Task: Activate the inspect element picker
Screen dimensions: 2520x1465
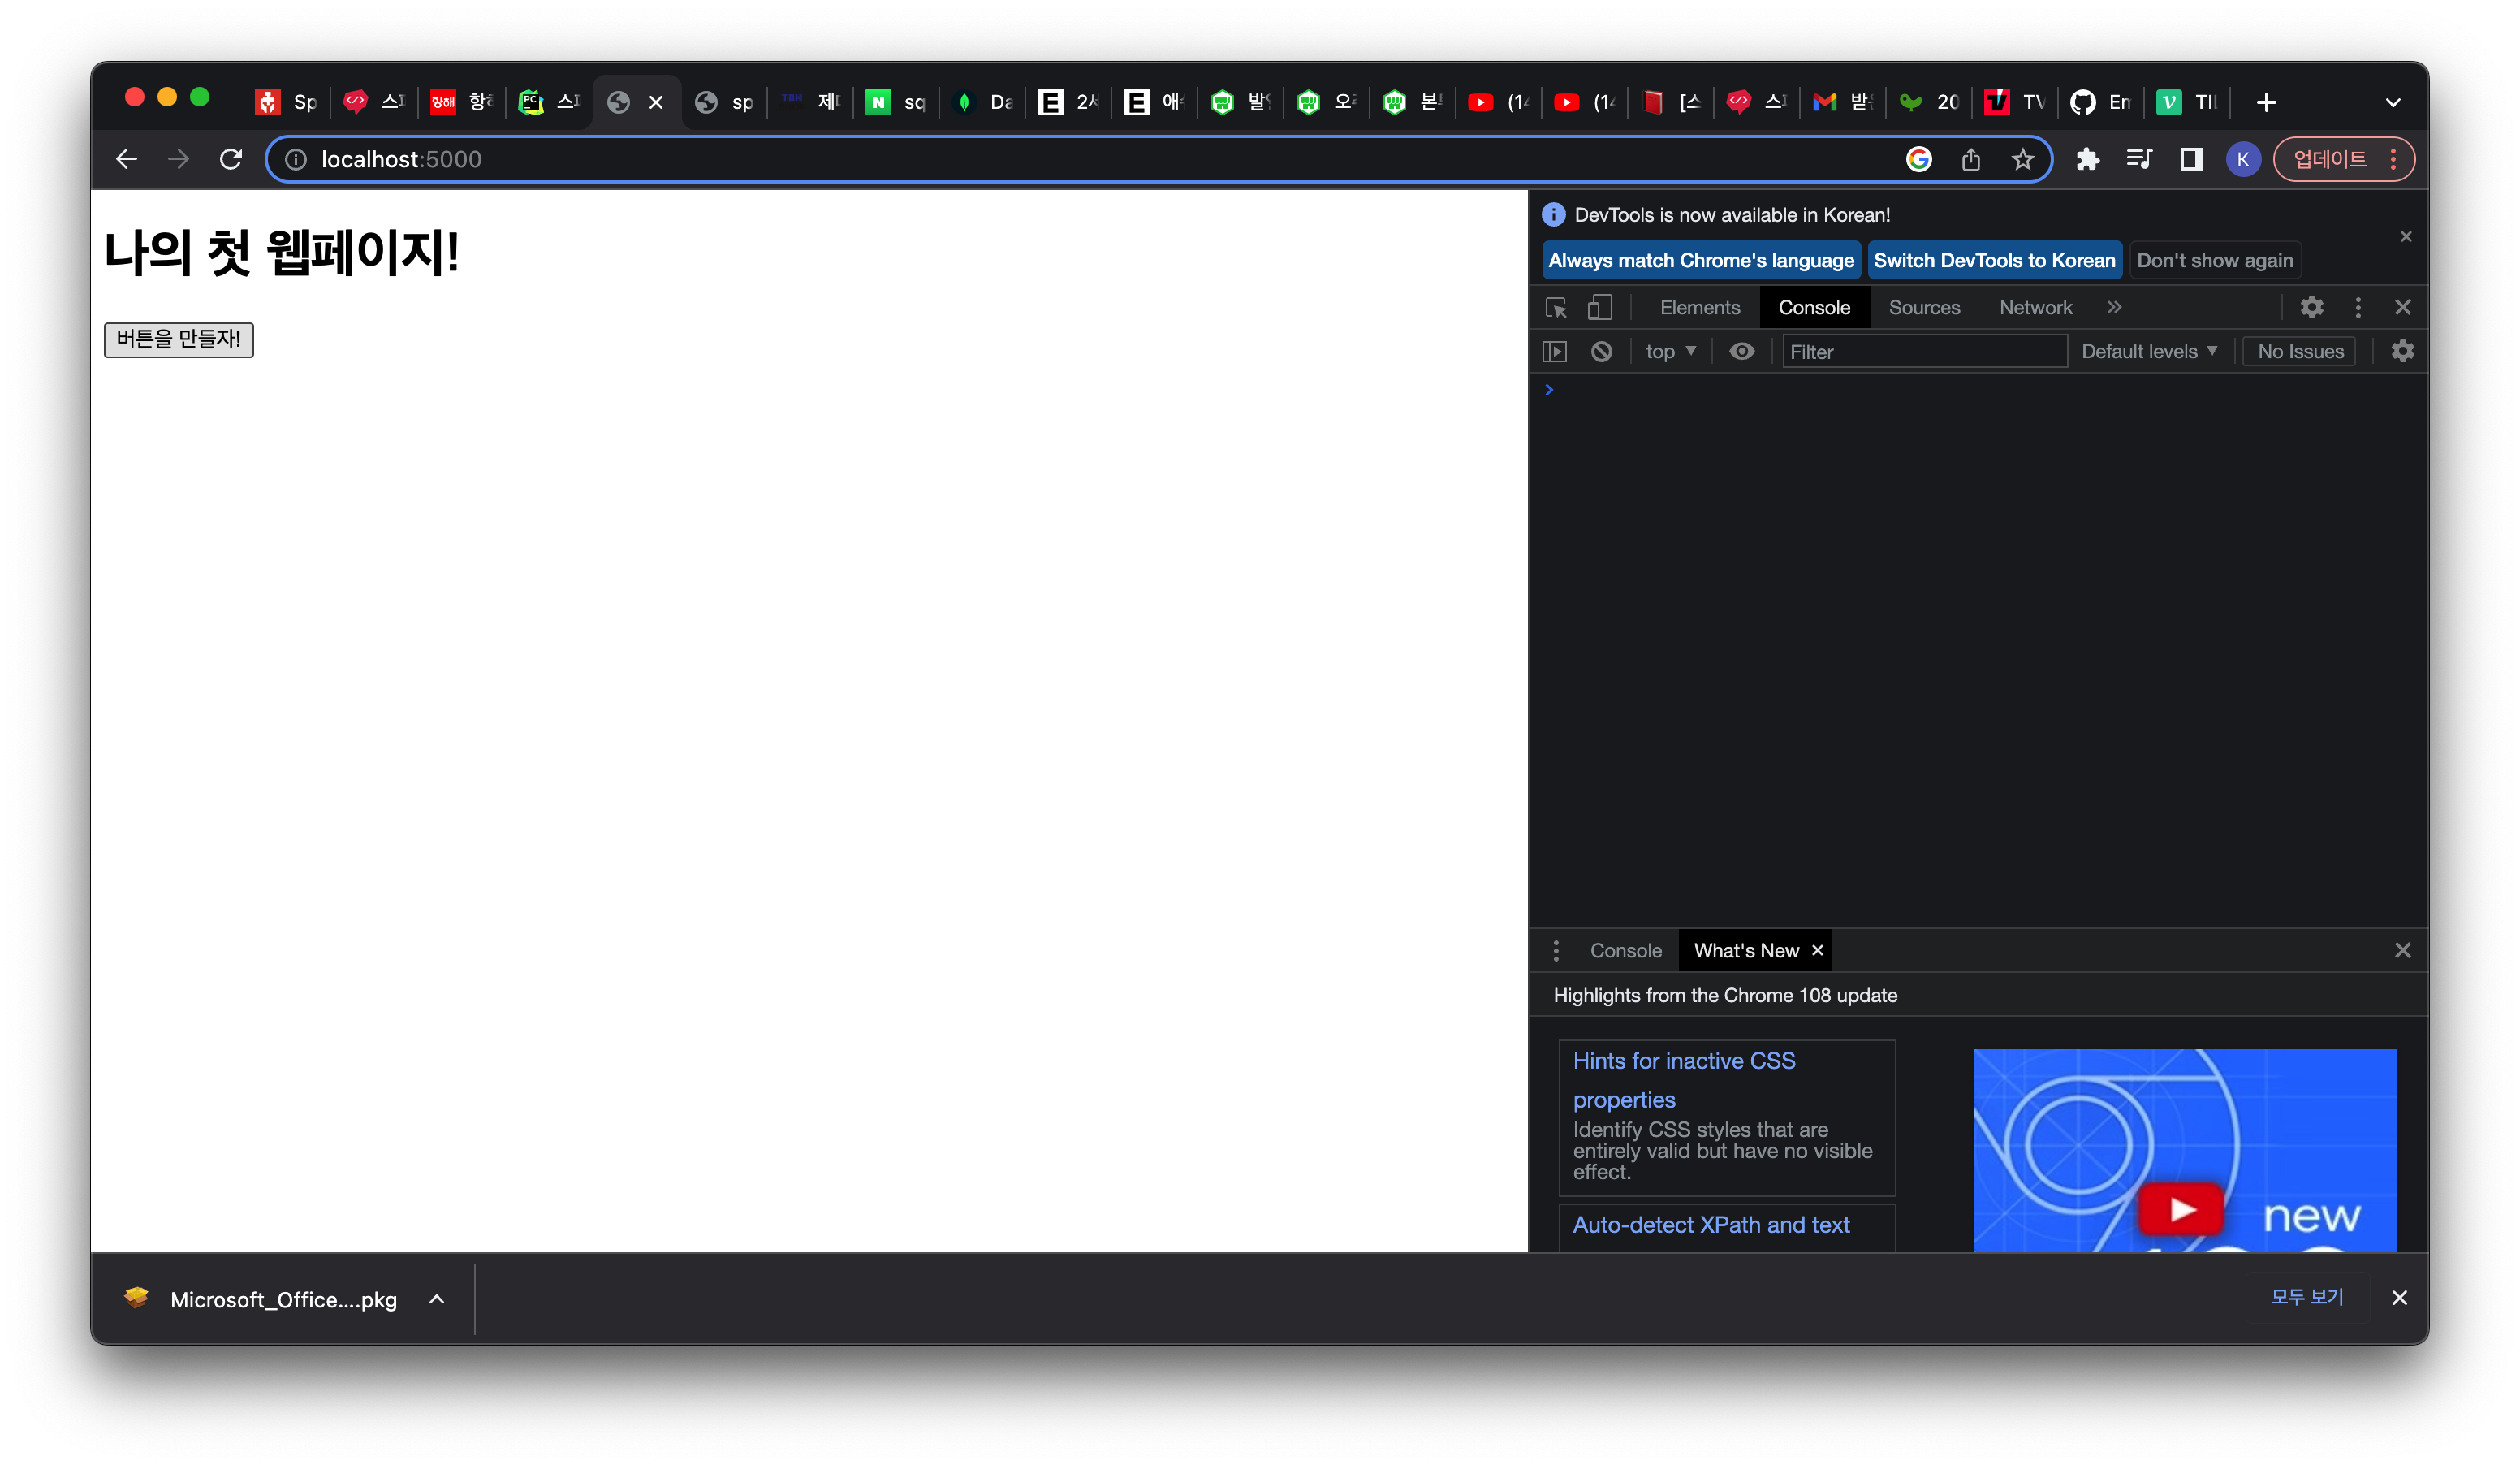Action: coord(1556,307)
